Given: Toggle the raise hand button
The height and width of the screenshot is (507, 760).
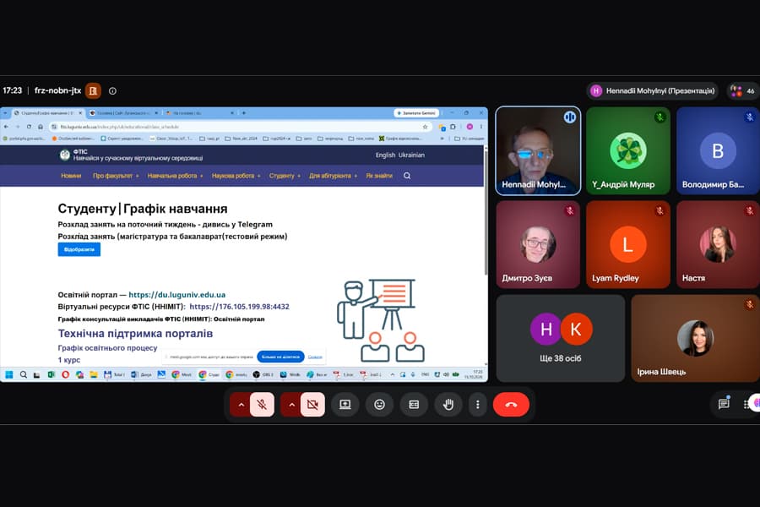Looking at the screenshot, I should (448, 404).
